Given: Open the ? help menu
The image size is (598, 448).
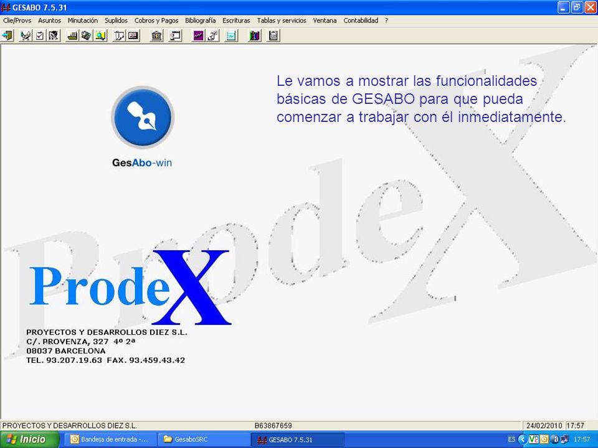Looking at the screenshot, I should click(386, 21).
